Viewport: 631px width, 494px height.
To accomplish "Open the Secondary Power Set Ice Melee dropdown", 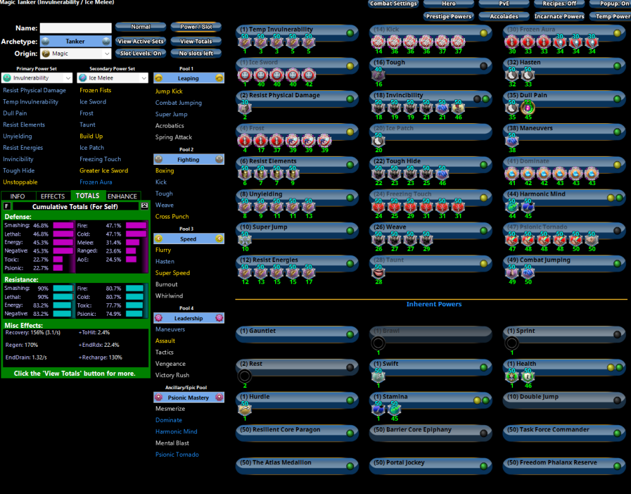I will [x=112, y=78].
